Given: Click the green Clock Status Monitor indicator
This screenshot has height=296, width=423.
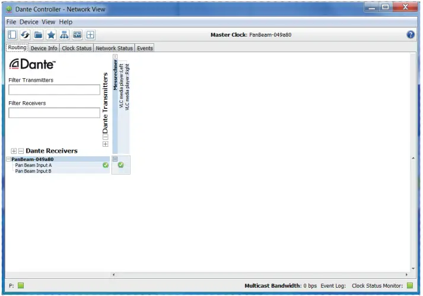Looking at the screenshot, I should [x=410, y=285].
